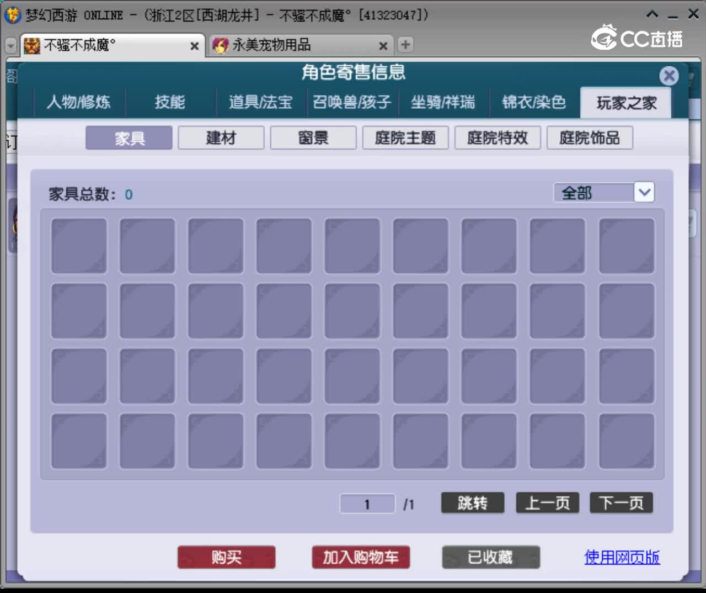Screen dimensions: 706x593
Task: Click the 永美宠物用品 tab avatar icon
Action: (x=221, y=45)
